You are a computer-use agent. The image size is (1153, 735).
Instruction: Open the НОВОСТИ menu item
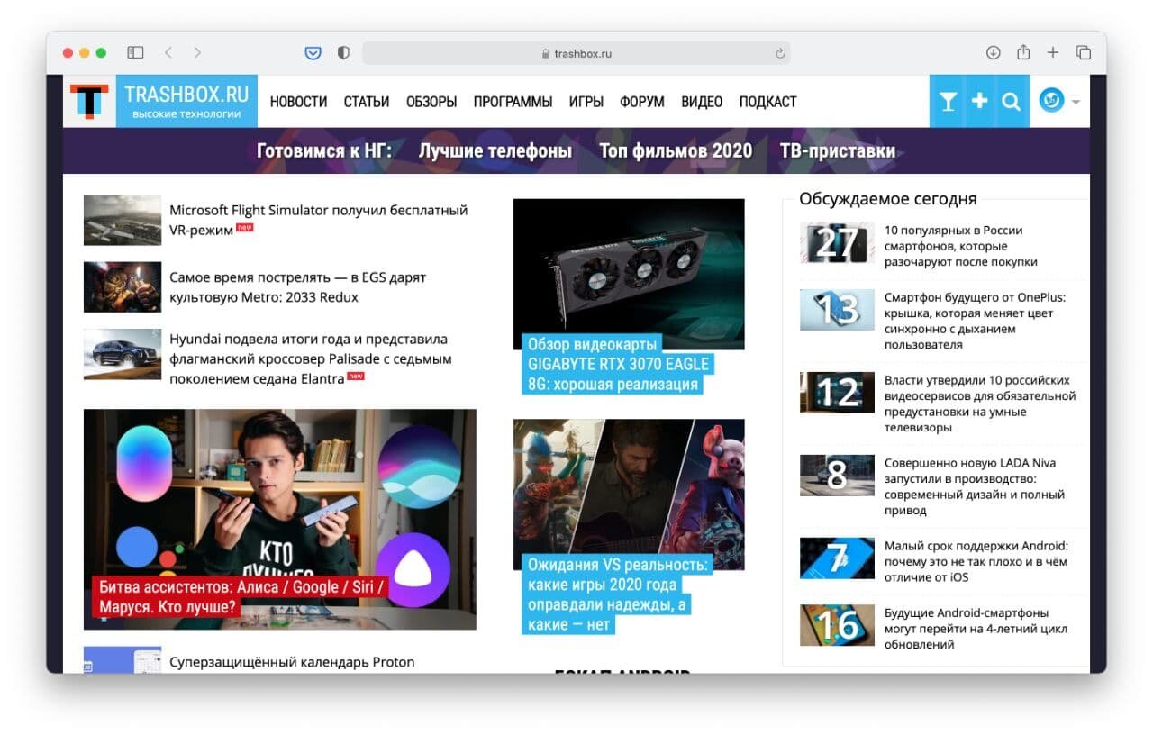coord(298,102)
